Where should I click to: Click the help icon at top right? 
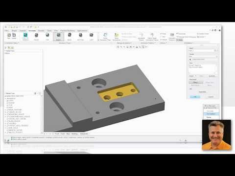215,30
